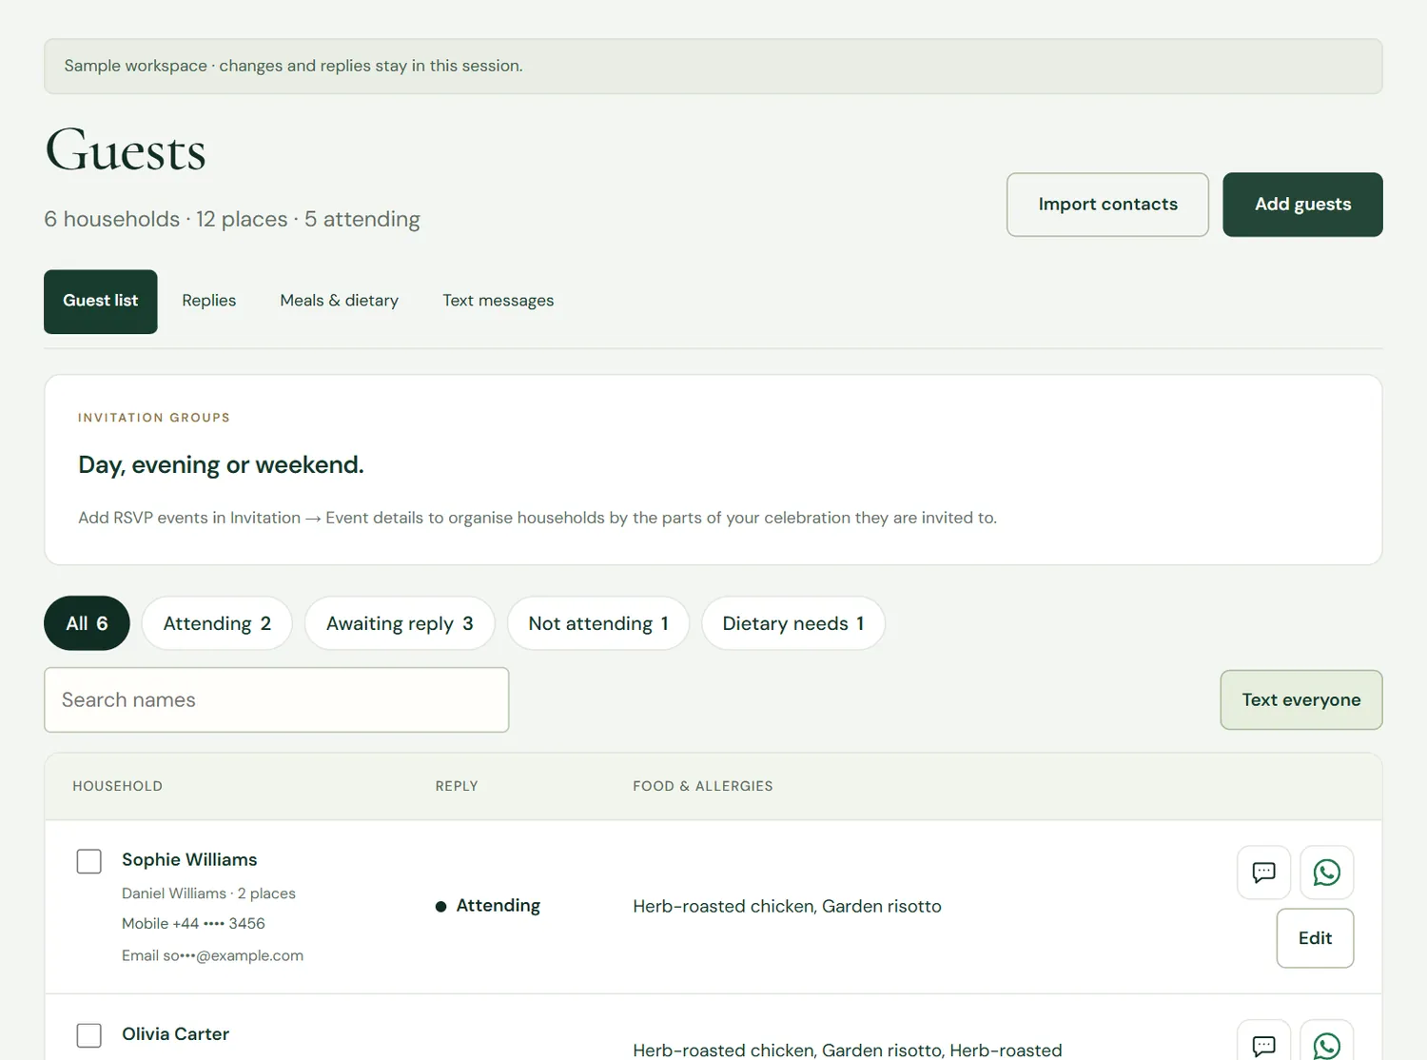The height and width of the screenshot is (1060, 1427).
Task: Filter by Dietary needs
Action: [x=793, y=623]
